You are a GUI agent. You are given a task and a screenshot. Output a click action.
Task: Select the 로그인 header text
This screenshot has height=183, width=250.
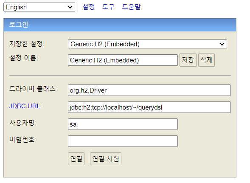[x=19, y=25]
